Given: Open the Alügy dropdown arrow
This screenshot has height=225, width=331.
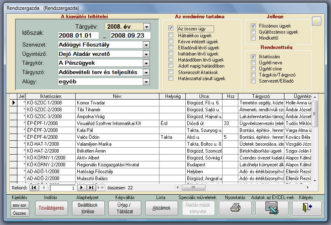Looking at the screenshot, I should pyautogui.click(x=146, y=82).
